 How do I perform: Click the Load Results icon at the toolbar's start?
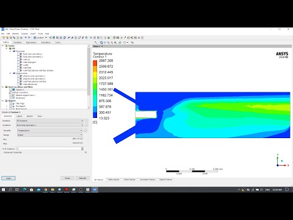tap(4, 38)
